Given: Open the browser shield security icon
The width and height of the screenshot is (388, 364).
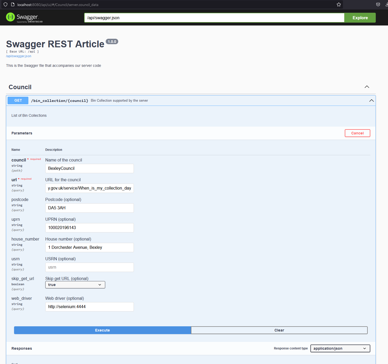Looking at the screenshot, I should pos(5,4).
